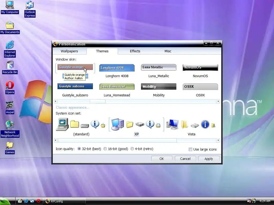Click the Outlook Express quick launch icon
The height and width of the screenshot is (205, 274).
pos(32,201)
